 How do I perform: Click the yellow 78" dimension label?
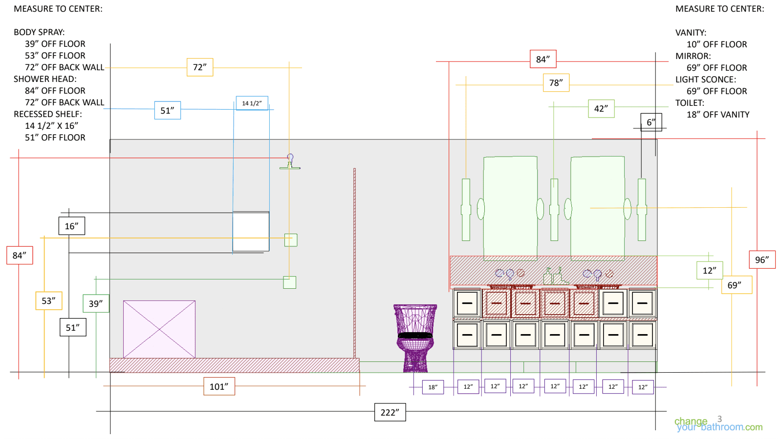click(x=556, y=82)
